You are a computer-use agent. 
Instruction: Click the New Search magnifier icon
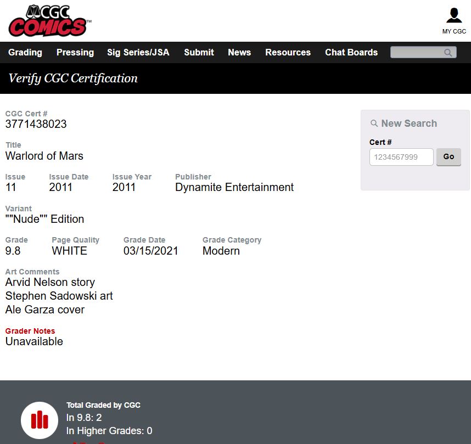(374, 123)
